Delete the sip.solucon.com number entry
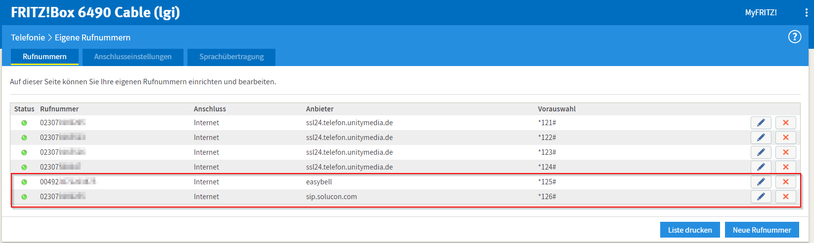The width and height of the screenshot is (814, 243). point(785,197)
